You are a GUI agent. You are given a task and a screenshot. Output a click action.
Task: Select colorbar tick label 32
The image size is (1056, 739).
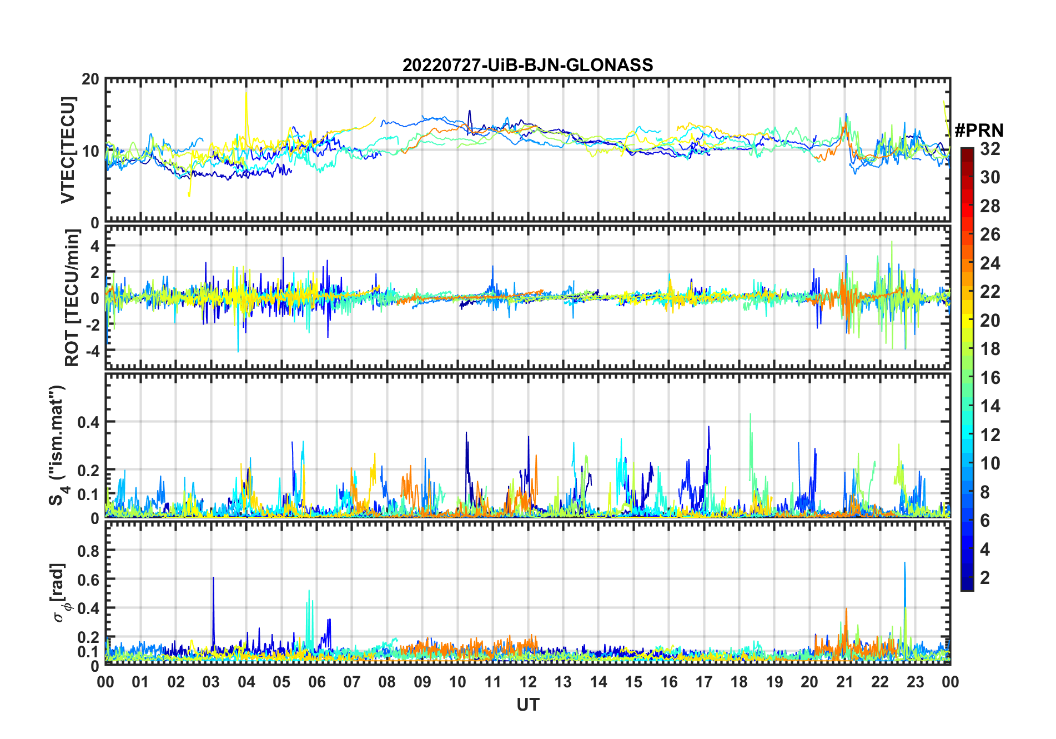click(x=990, y=149)
